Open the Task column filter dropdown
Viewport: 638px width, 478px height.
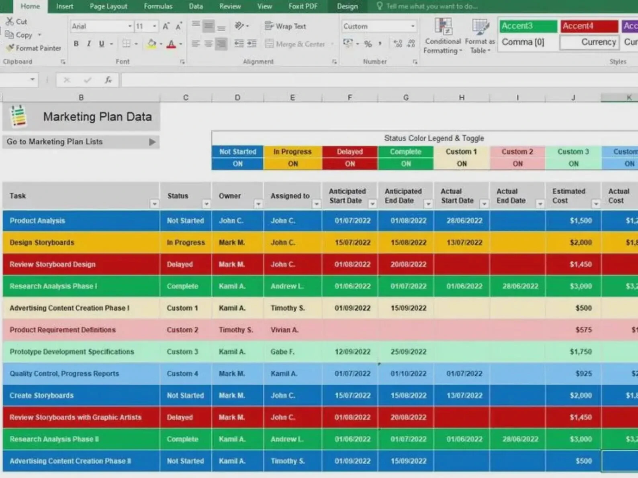click(154, 204)
